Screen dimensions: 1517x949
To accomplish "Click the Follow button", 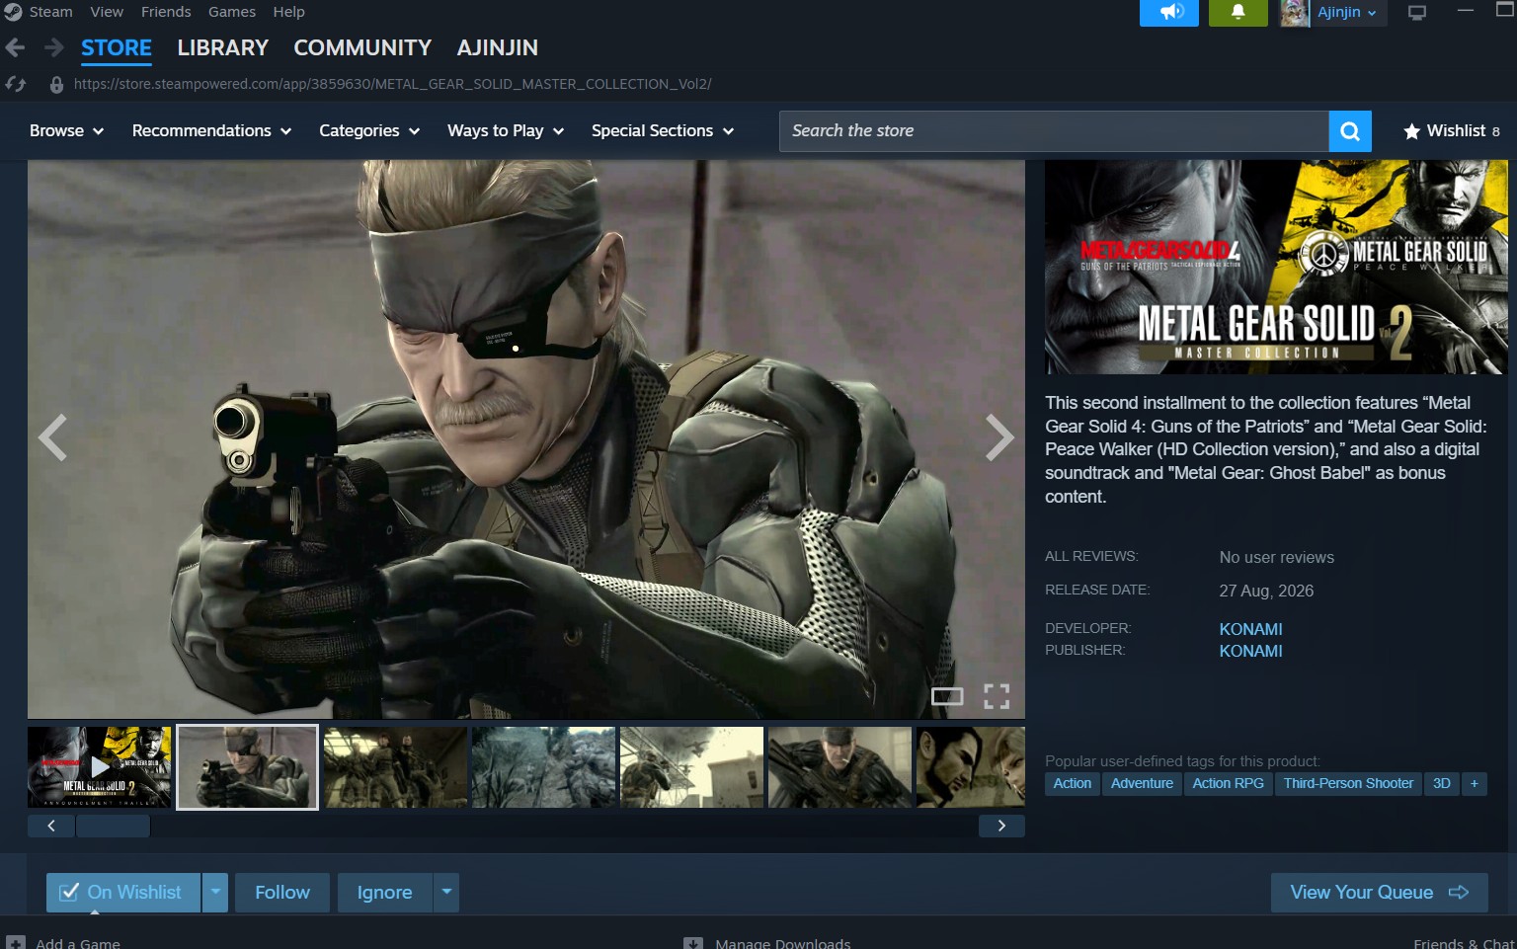I will click(x=282, y=893).
